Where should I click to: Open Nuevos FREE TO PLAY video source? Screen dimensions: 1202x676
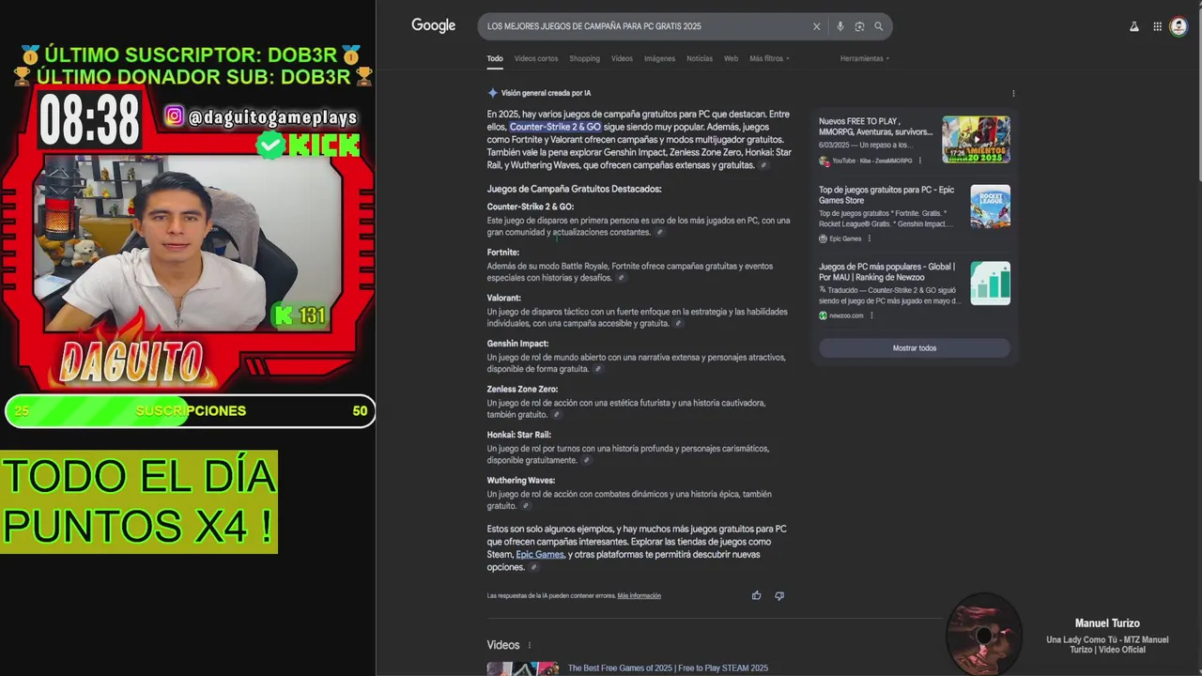tap(875, 127)
